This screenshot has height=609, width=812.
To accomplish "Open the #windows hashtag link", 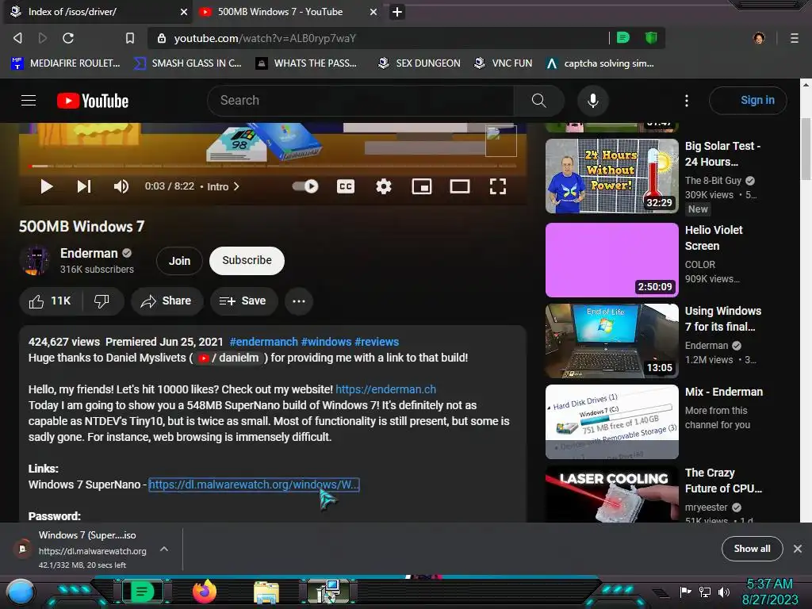I will [326, 342].
